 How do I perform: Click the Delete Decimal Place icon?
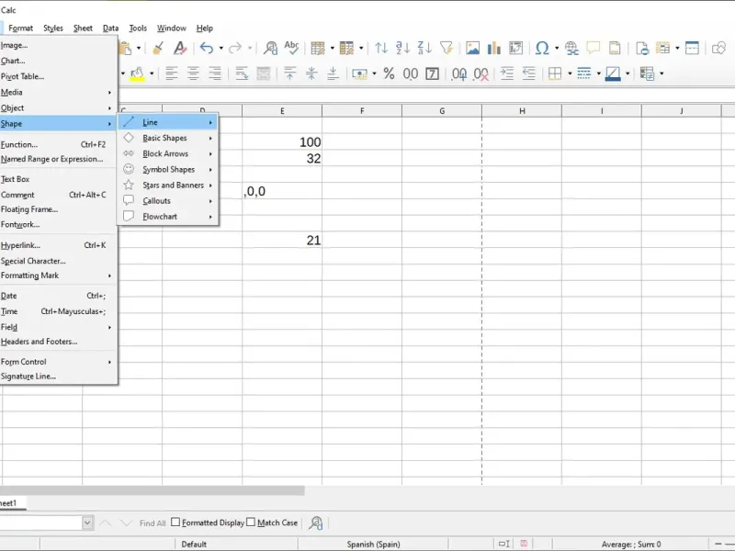point(481,74)
